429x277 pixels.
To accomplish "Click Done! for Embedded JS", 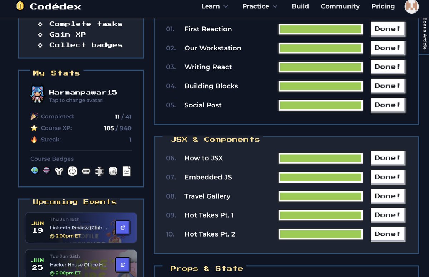I will point(388,177).
